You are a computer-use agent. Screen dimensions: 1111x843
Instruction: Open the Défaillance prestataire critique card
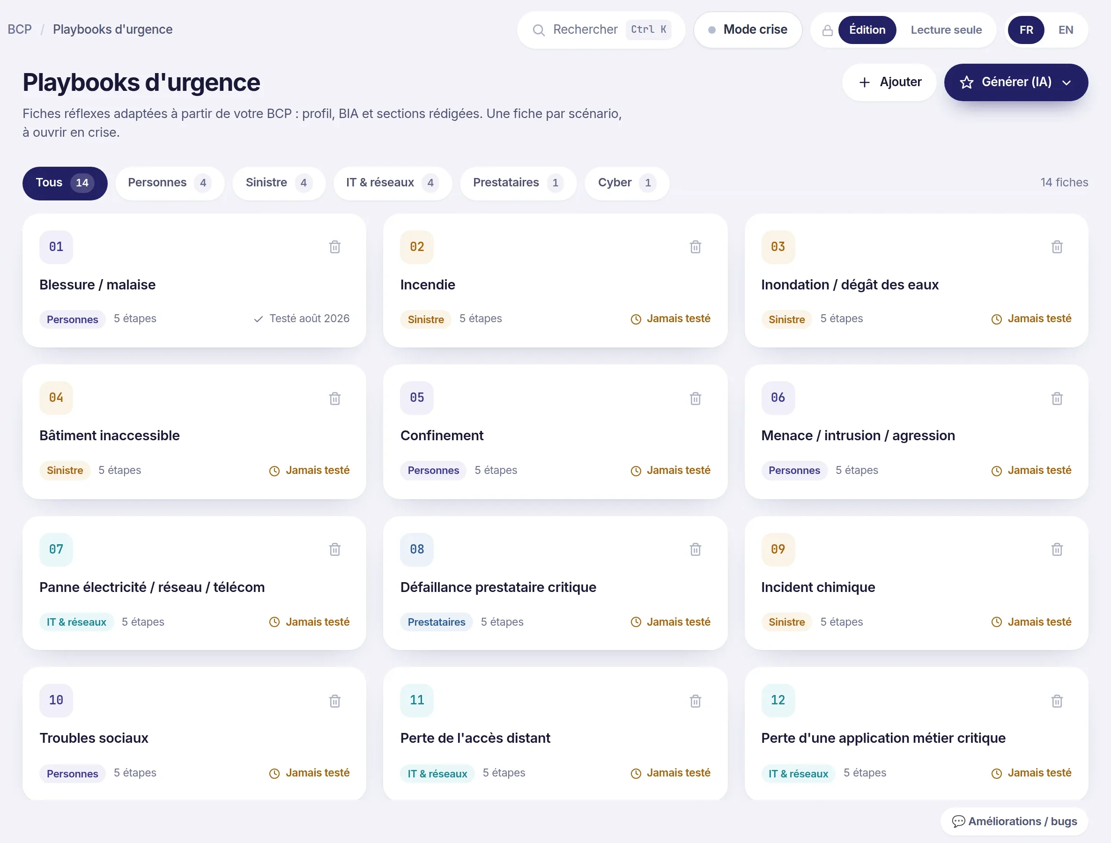[x=555, y=583]
